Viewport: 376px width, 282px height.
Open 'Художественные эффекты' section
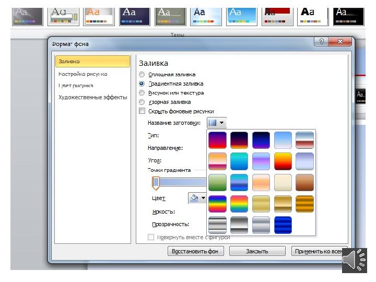point(93,97)
